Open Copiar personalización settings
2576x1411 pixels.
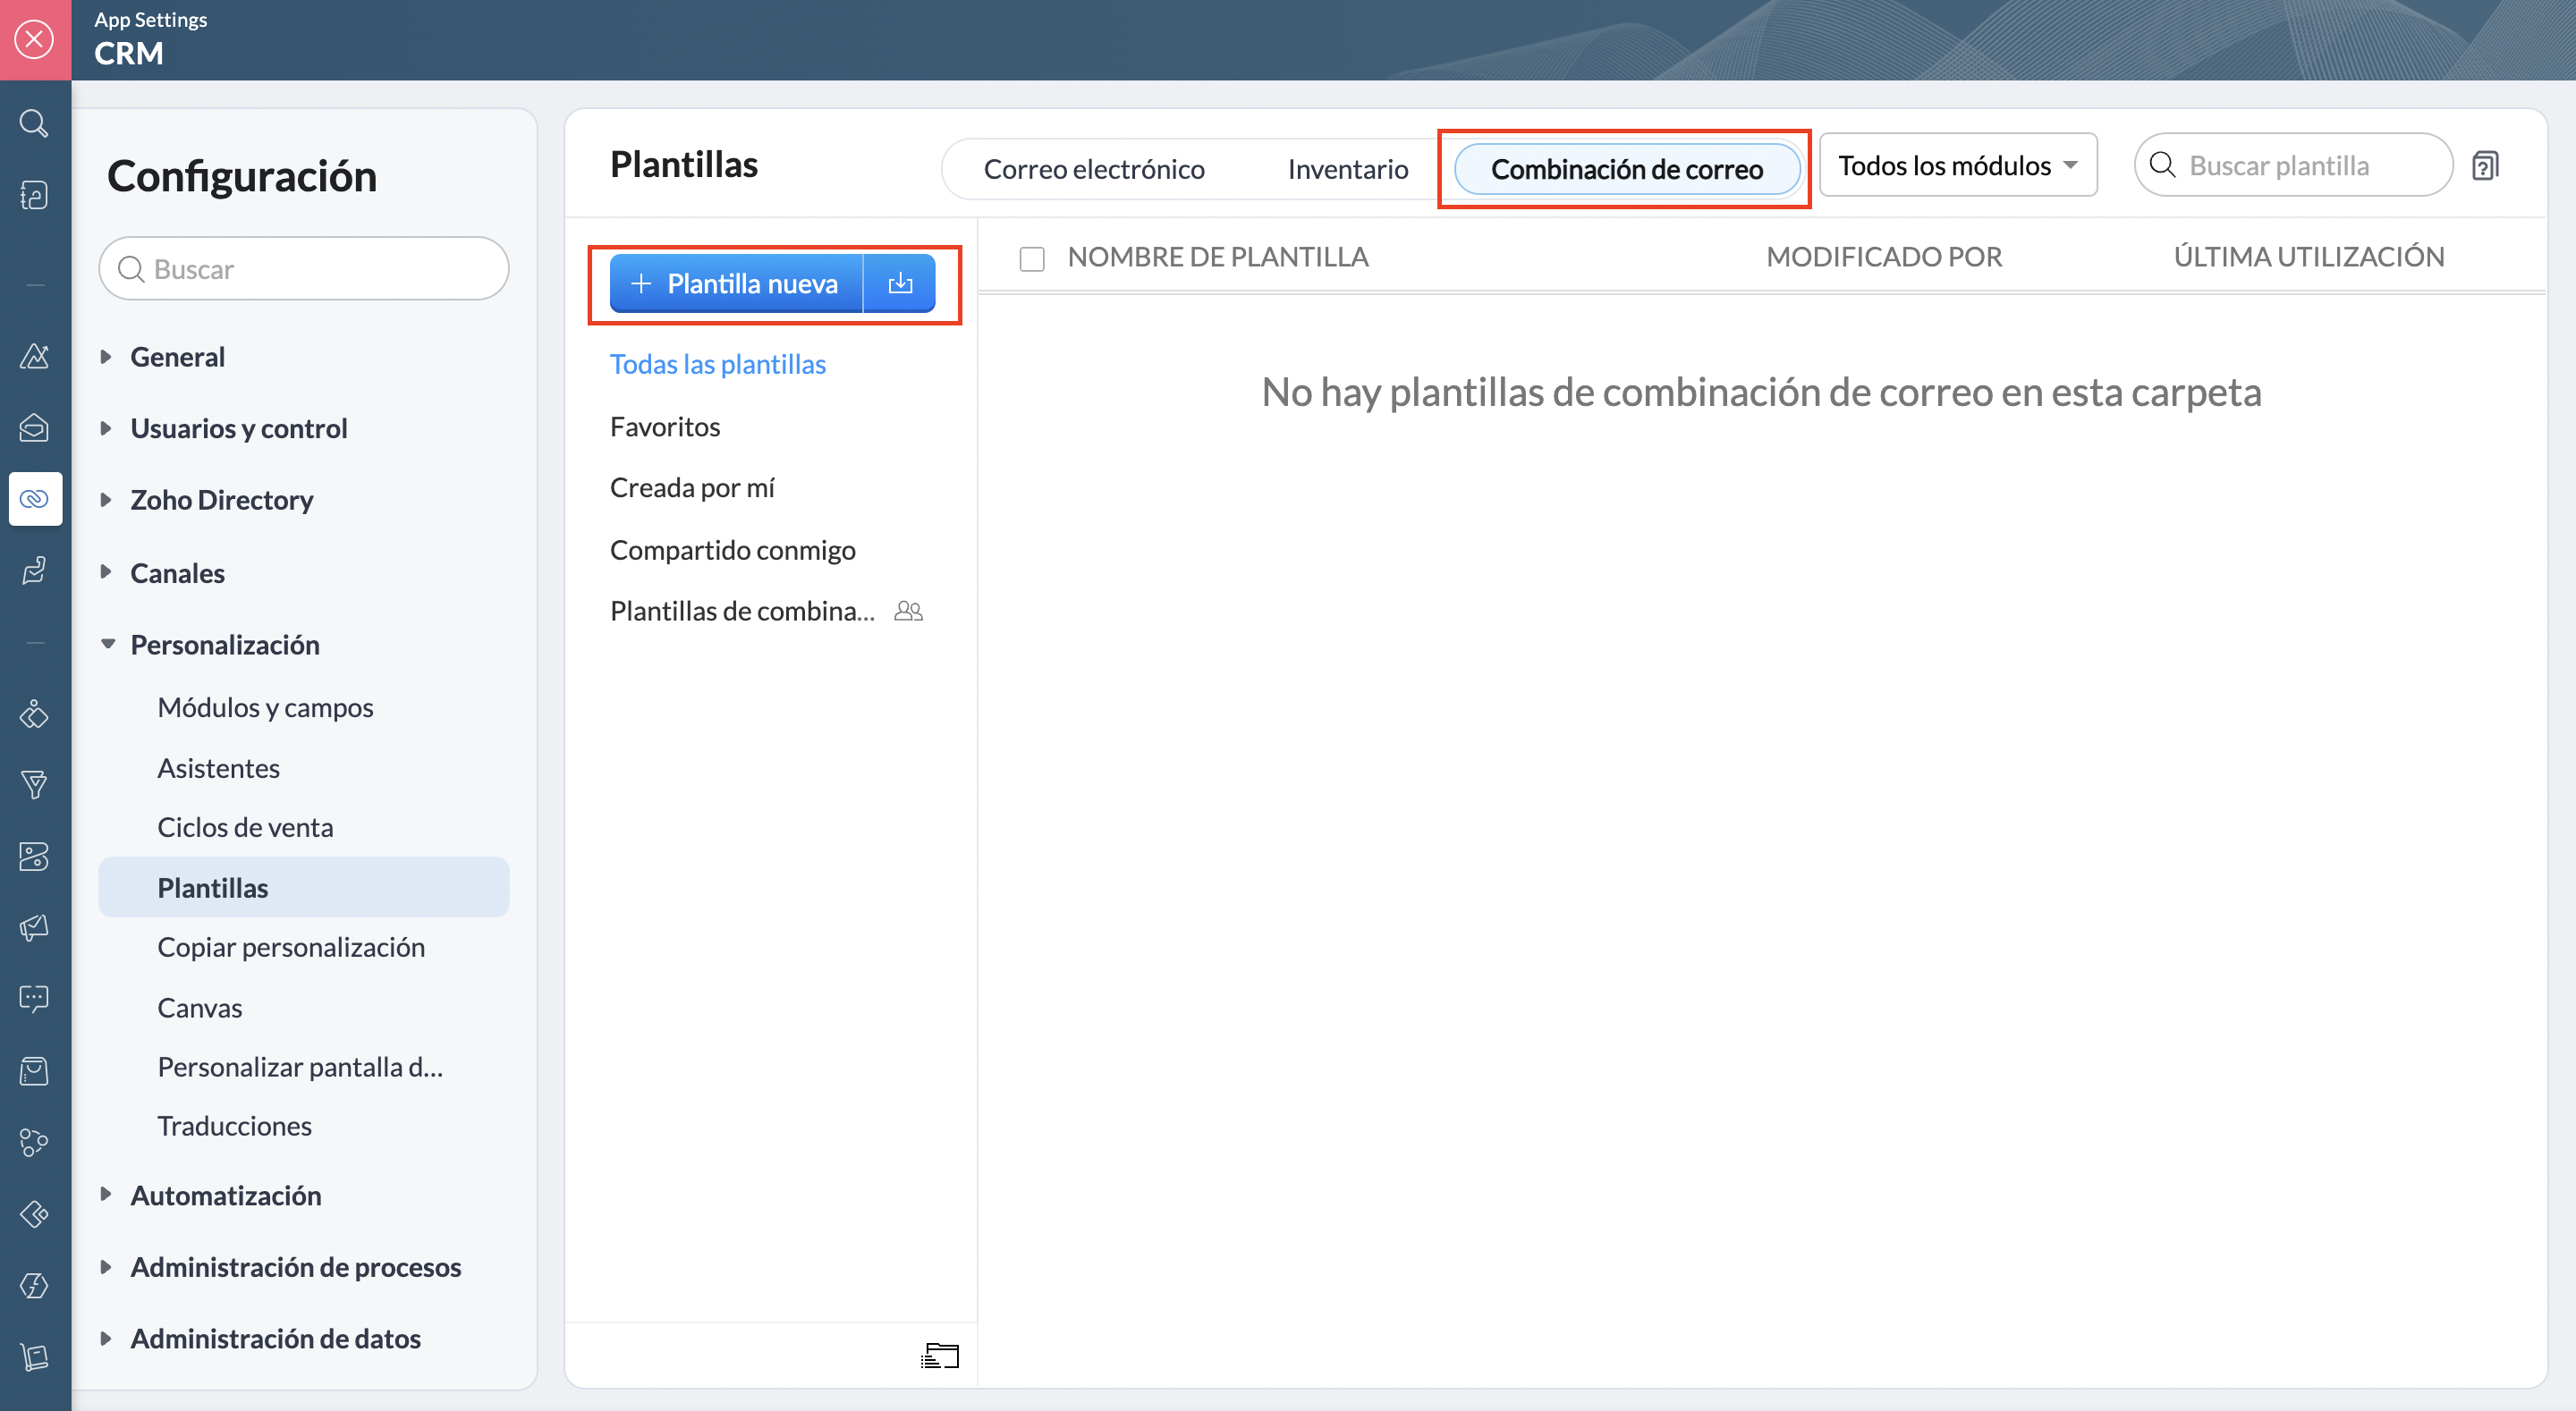tap(291, 947)
